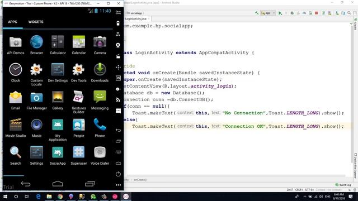The image size is (358, 201).
Task: Select the APPS tab in launcher
Action: [x=12, y=22]
